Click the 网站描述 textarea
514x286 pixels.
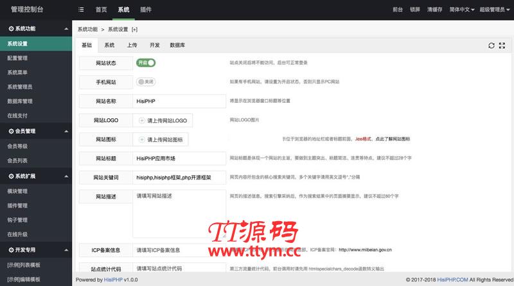click(179, 213)
